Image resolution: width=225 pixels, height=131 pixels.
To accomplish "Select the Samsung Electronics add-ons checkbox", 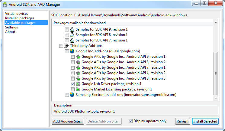I will click(x=67, y=95).
